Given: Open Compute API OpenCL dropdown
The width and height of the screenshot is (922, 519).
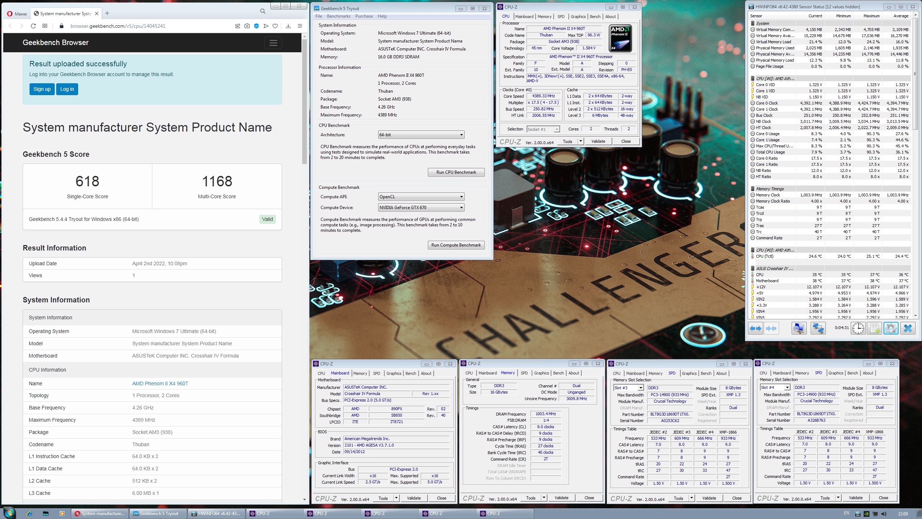Looking at the screenshot, I should (x=421, y=197).
